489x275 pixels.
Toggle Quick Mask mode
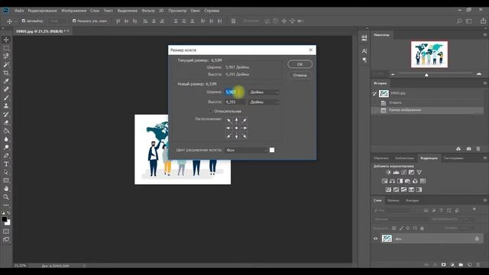click(6, 231)
